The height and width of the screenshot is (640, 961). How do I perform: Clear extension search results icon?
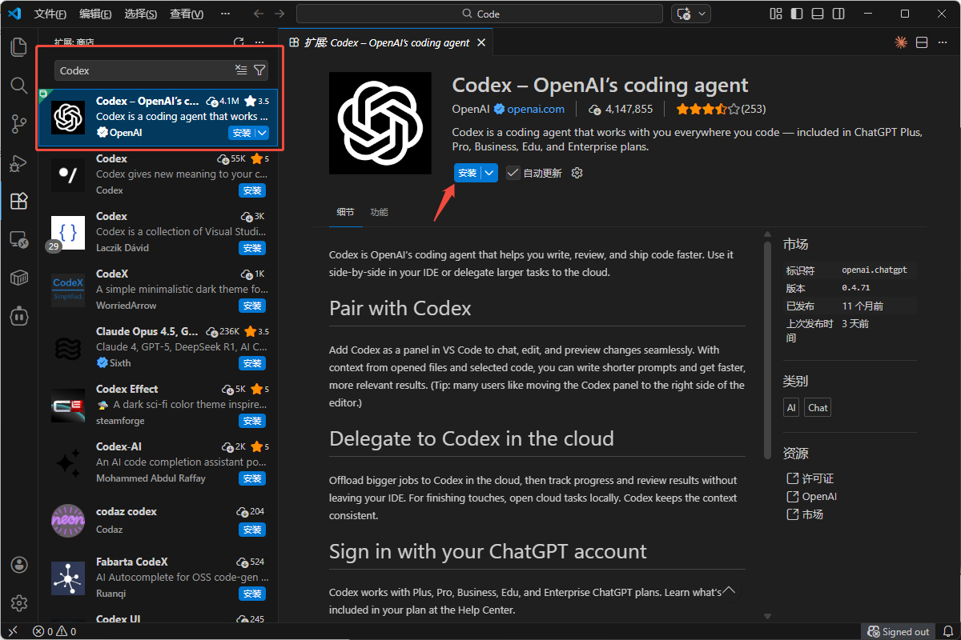pos(241,70)
